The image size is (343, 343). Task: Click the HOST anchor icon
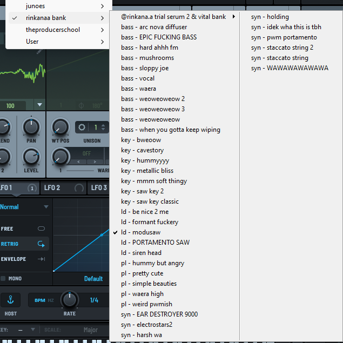click(x=10, y=300)
